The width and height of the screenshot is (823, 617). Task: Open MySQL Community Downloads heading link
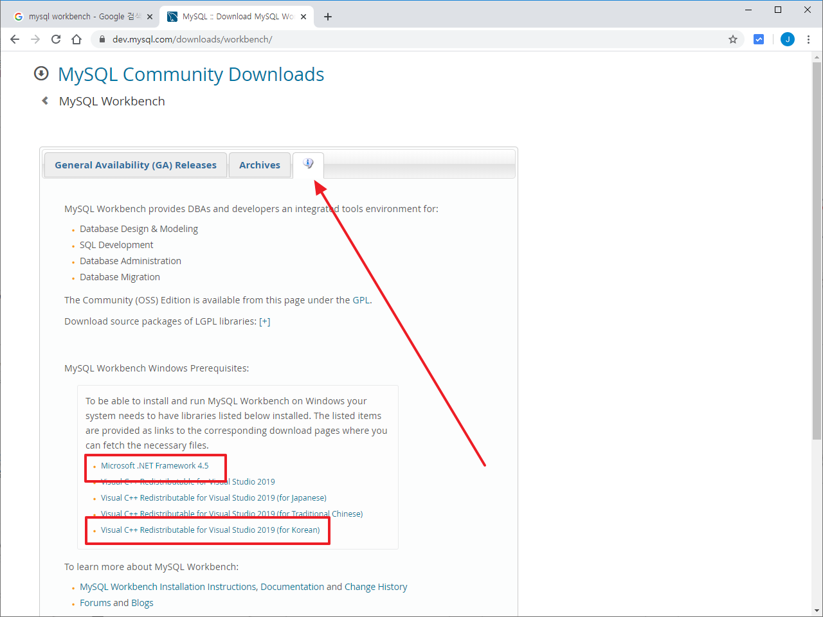pyautogui.click(x=191, y=75)
